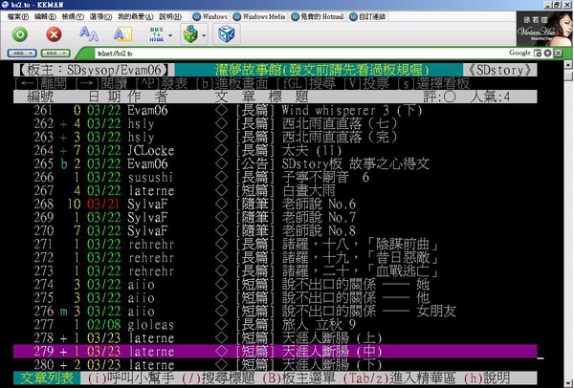Screen dimensions: 574x388
Task: Click the green cube people icon
Action: pos(190,34)
